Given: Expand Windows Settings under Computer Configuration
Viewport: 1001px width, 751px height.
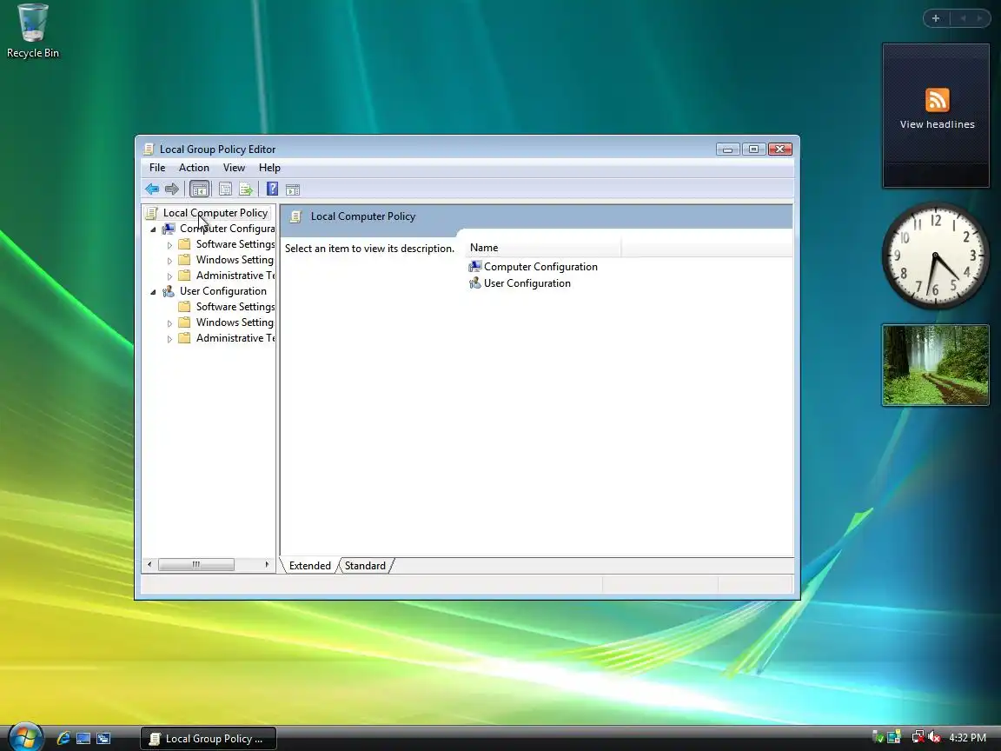Looking at the screenshot, I should (169, 261).
